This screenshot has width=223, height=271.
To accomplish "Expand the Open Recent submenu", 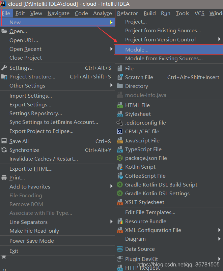I will tap(111, 49).
